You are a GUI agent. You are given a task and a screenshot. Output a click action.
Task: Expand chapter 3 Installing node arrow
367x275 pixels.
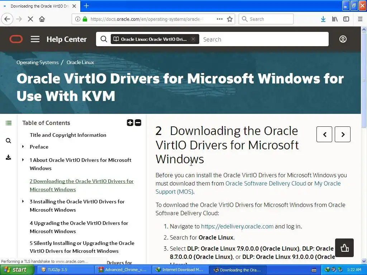pos(23,201)
